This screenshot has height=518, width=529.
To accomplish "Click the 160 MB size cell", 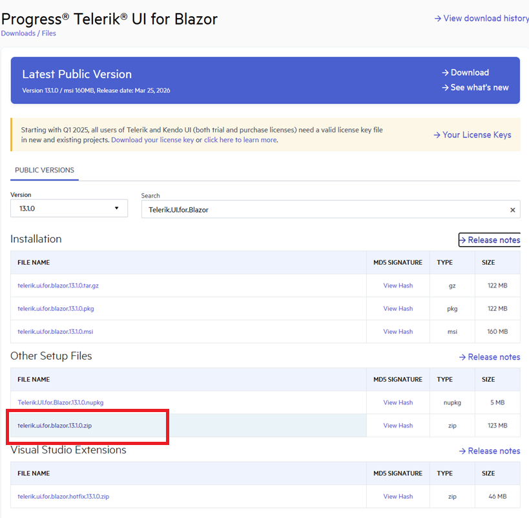I will (497, 332).
